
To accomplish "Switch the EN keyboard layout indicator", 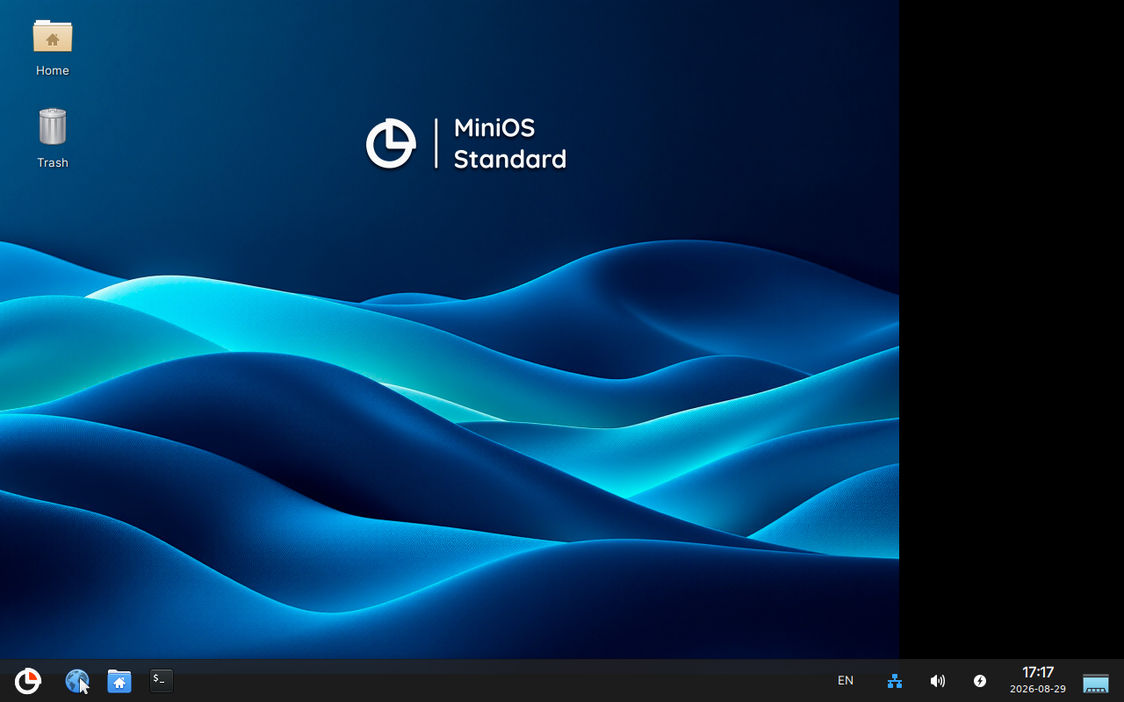I will (x=846, y=680).
